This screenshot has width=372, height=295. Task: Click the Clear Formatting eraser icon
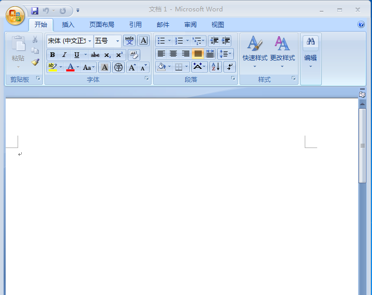tap(134, 55)
